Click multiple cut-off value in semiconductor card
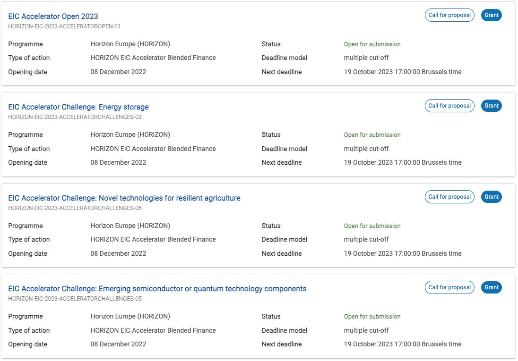 (366, 330)
